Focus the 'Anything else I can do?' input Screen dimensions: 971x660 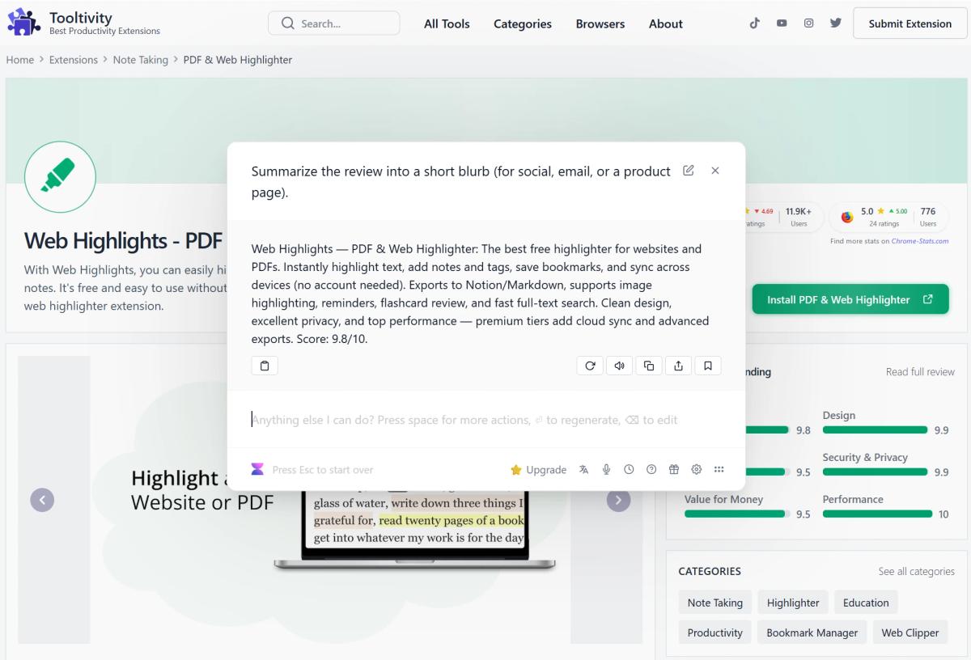485,420
